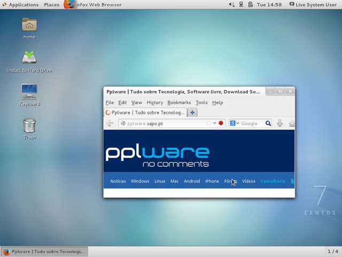Launch Install to Hard Drive icon
This screenshot has height=257, width=342.
(x=29, y=57)
